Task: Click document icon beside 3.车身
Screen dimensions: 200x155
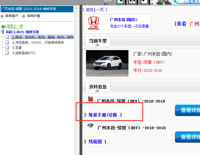Action: pyautogui.click(x=7, y=47)
